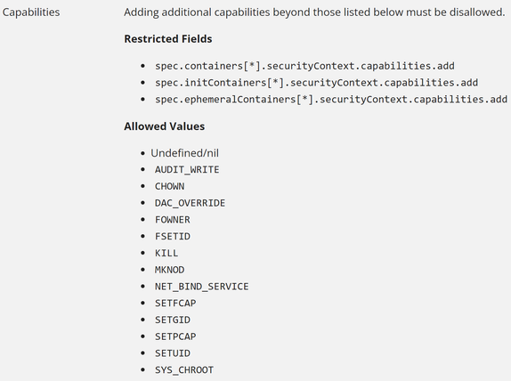Select spec.containers securityContext capabilities.add text
This screenshot has height=381, width=511.
[304, 66]
